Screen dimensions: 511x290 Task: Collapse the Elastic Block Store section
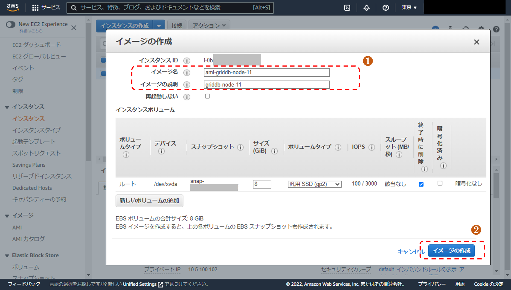coord(7,256)
